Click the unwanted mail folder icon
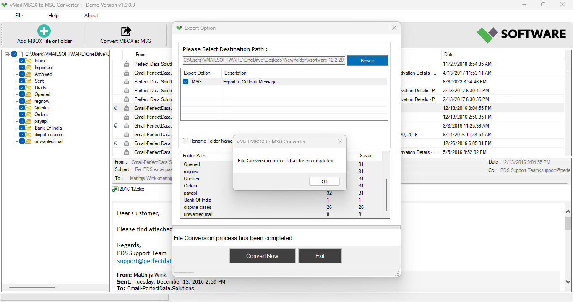 coord(28,141)
